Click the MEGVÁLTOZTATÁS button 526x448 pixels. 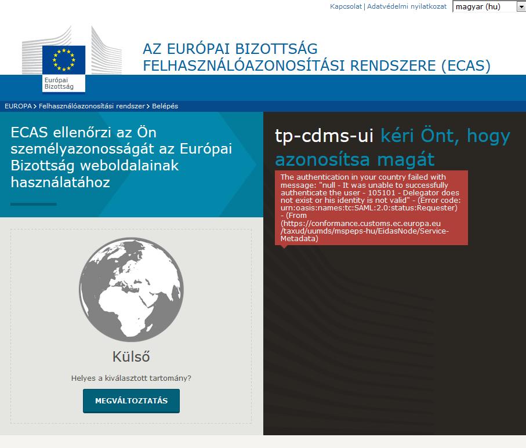click(131, 400)
